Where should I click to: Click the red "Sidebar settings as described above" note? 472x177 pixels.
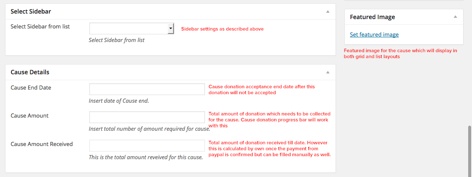point(222,29)
